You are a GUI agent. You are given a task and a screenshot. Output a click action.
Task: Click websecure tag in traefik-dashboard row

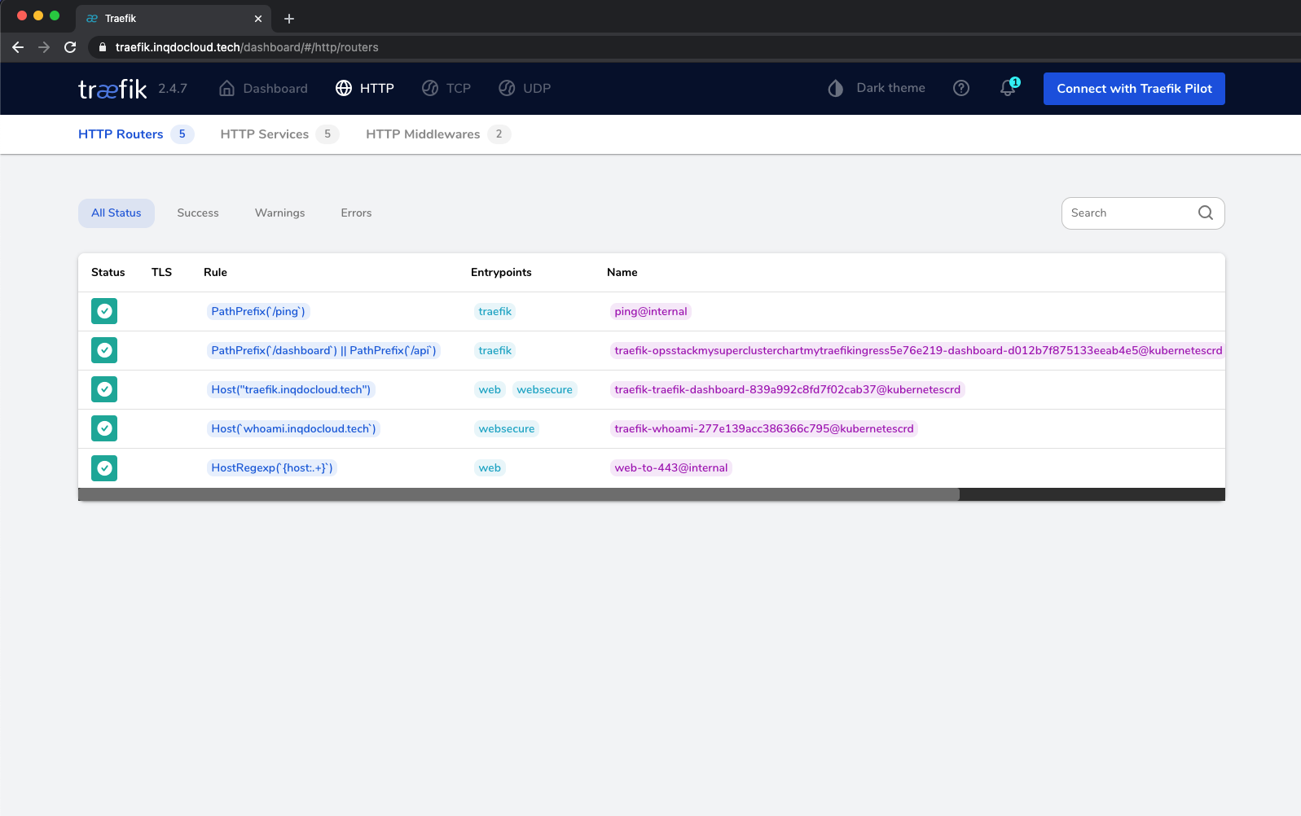[545, 389]
